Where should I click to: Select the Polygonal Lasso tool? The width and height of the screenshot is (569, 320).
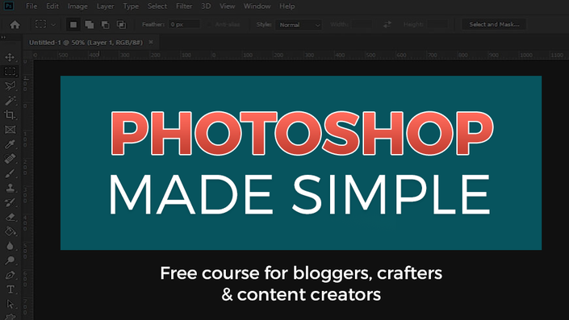click(10, 86)
